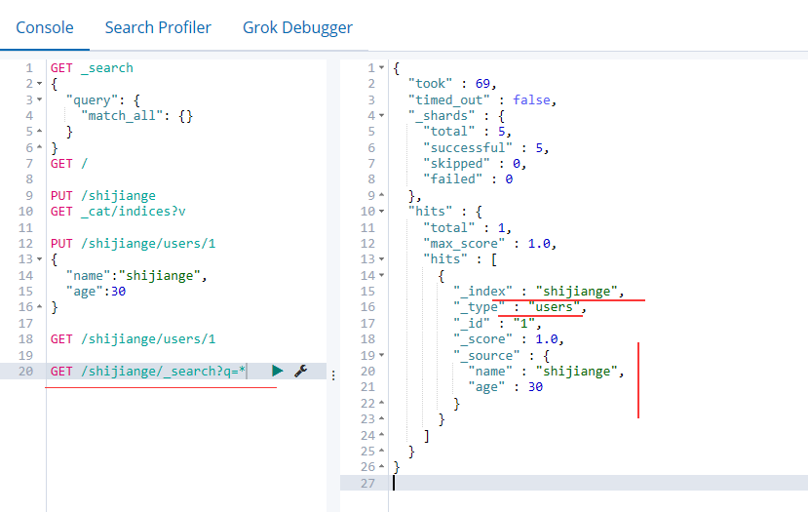Click the "_score" : 1.0 response line
Screen dimensions: 808x512
click(x=509, y=339)
